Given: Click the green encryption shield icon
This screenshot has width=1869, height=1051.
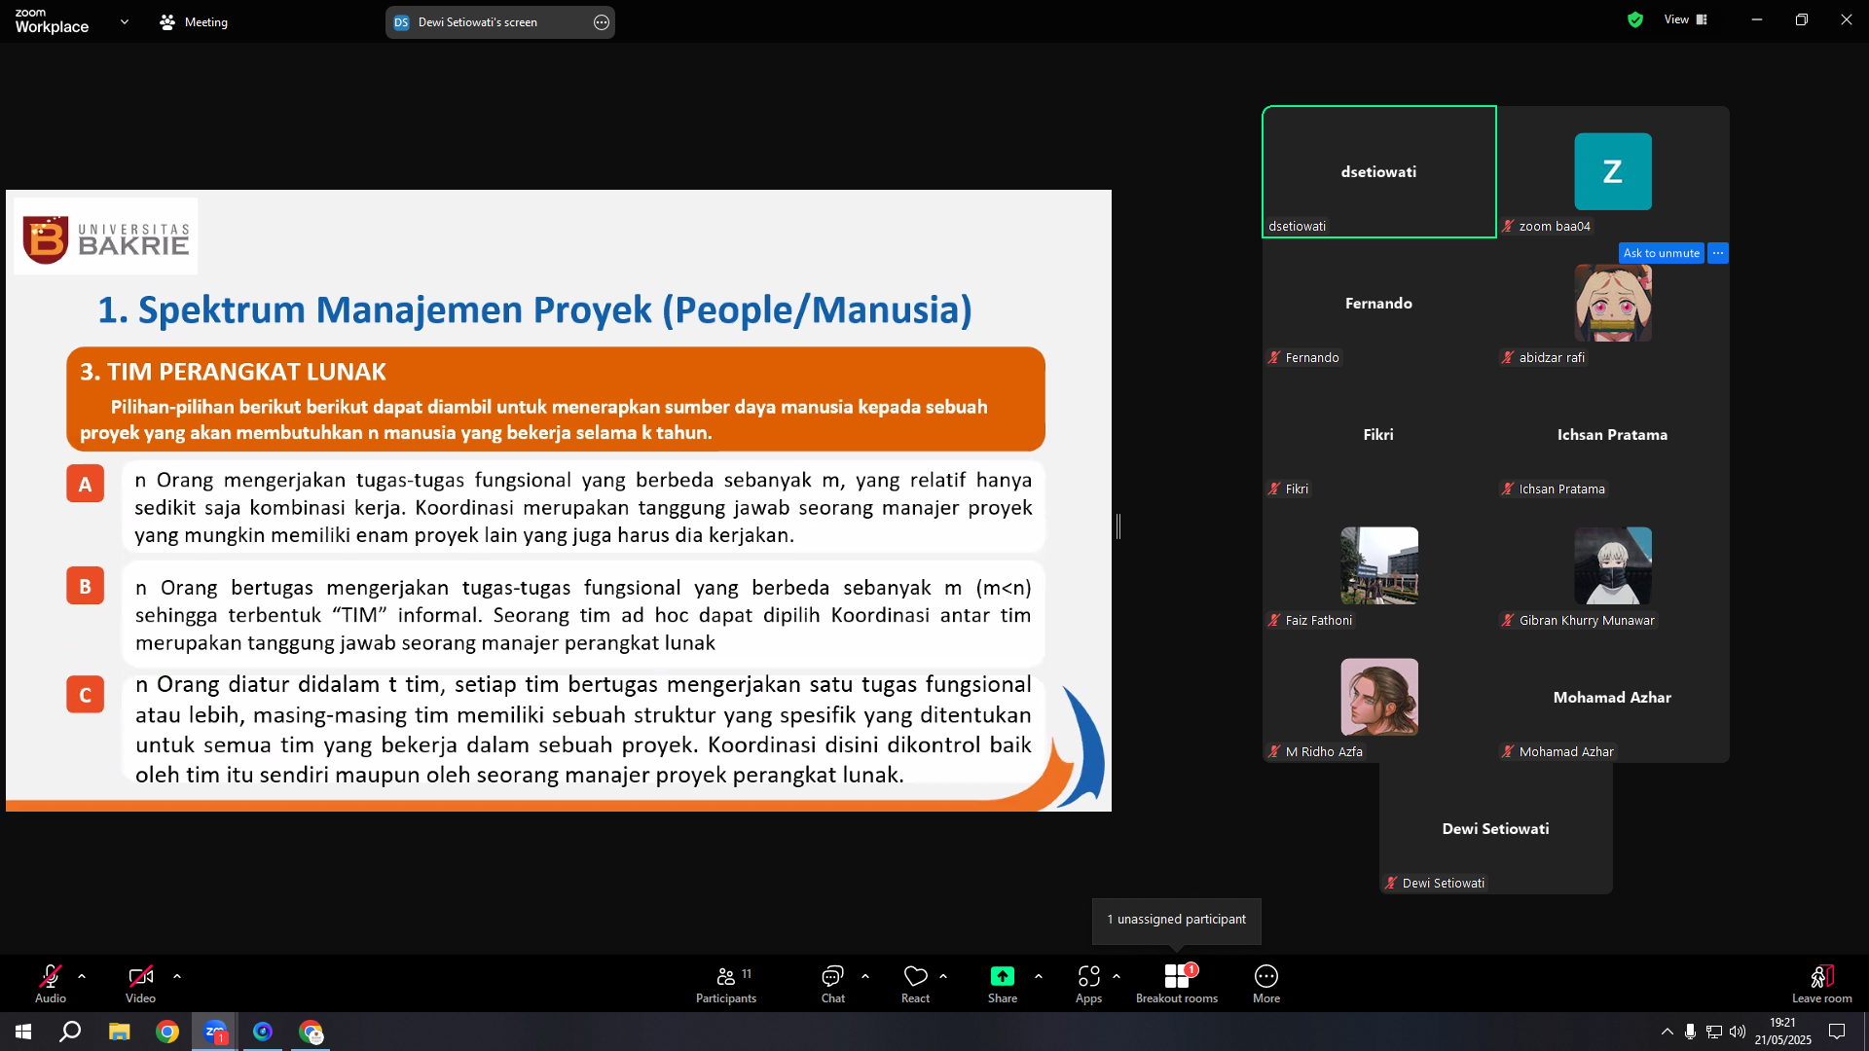Looking at the screenshot, I should 1635,19.
